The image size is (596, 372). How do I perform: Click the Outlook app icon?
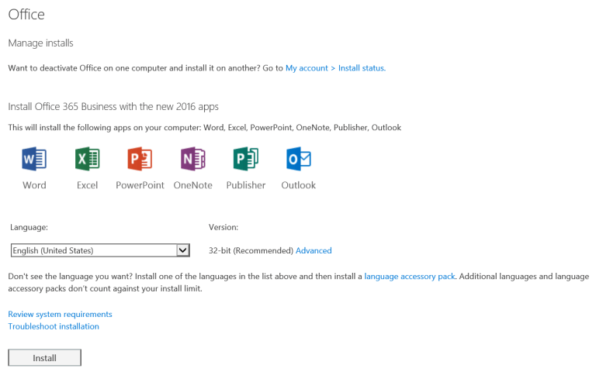click(x=298, y=159)
